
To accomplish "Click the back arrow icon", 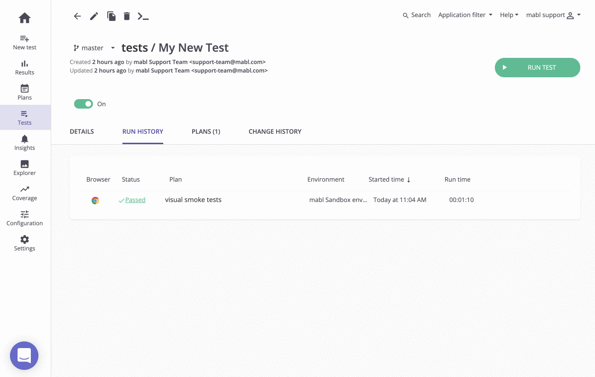I will tap(77, 16).
